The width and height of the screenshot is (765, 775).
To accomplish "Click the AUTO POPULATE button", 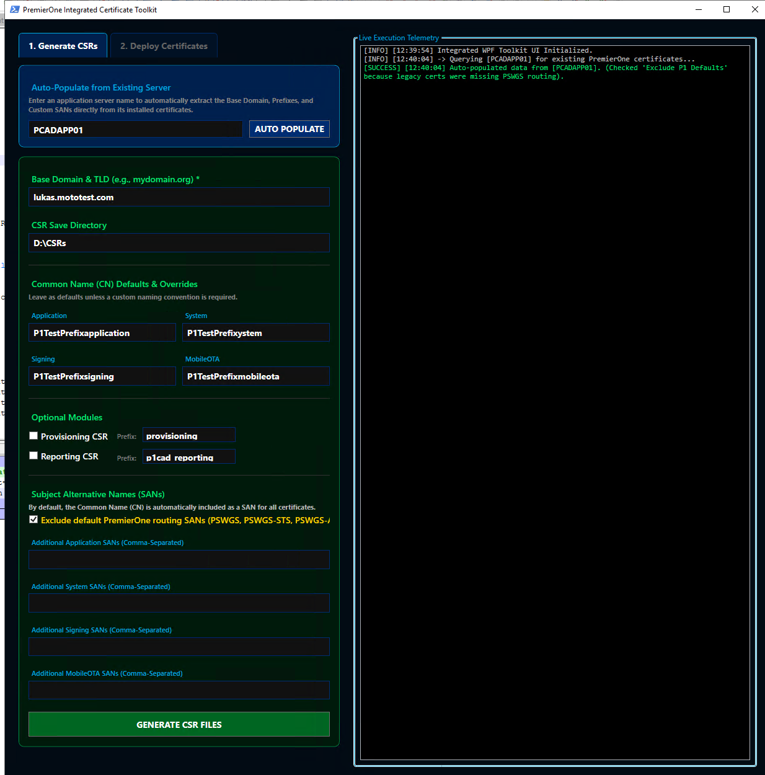I will pyautogui.click(x=290, y=129).
